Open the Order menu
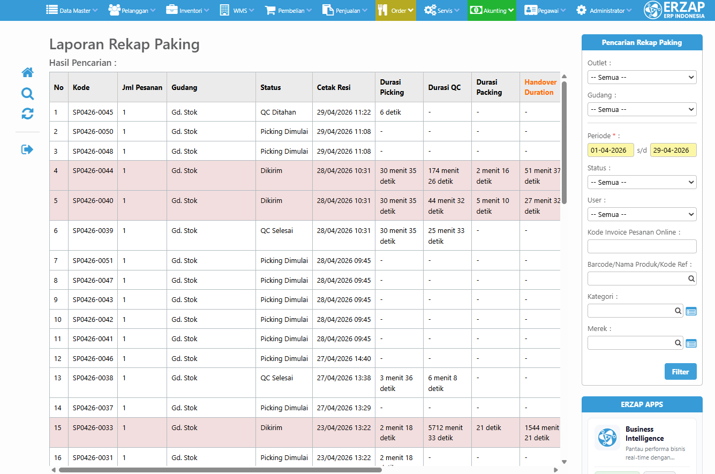The width and height of the screenshot is (715, 474). [396, 10]
